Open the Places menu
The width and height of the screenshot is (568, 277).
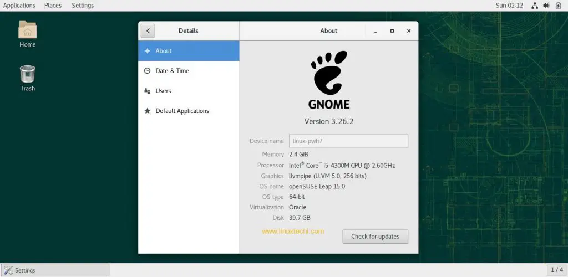pos(53,6)
